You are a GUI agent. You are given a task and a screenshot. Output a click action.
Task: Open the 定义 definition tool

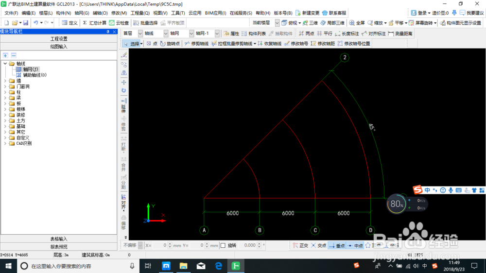coord(69,23)
